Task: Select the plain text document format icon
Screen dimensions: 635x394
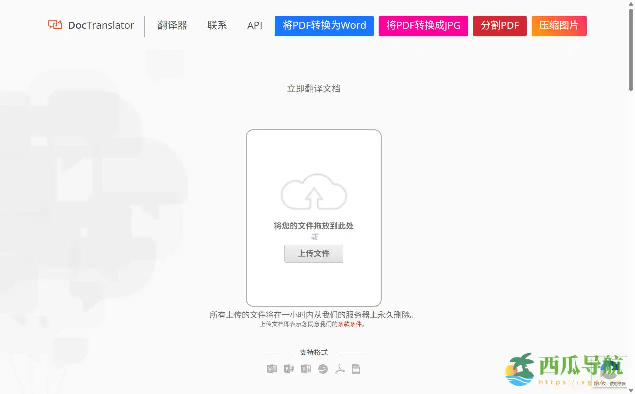Action: coord(356,369)
